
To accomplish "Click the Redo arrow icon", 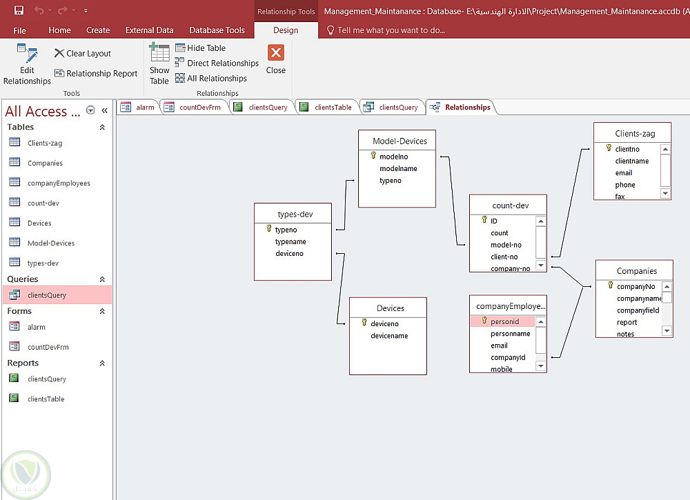I will click(x=63, y=10).
